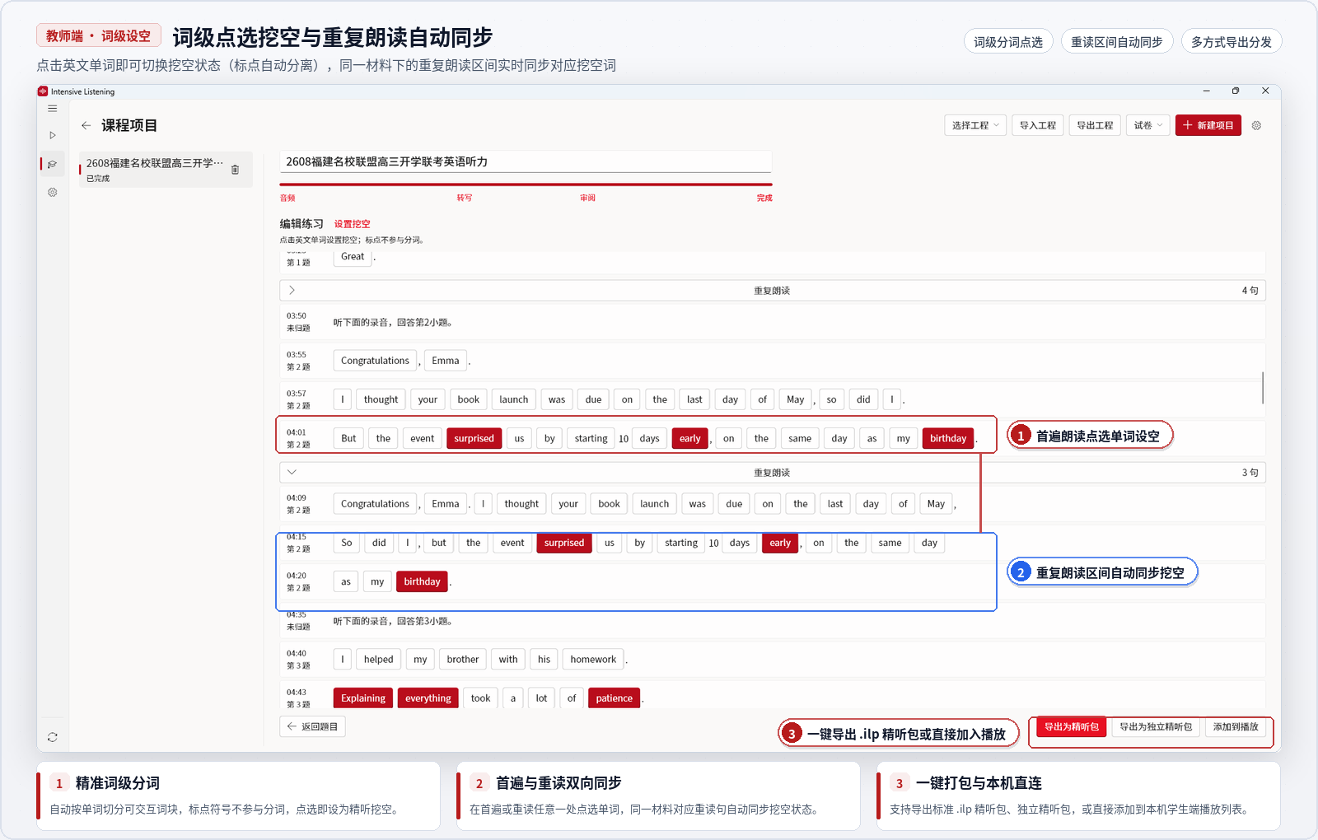1318x840 pixels.
Task: Toggle blank on the word 'patience'
Action: coord(615,698)
